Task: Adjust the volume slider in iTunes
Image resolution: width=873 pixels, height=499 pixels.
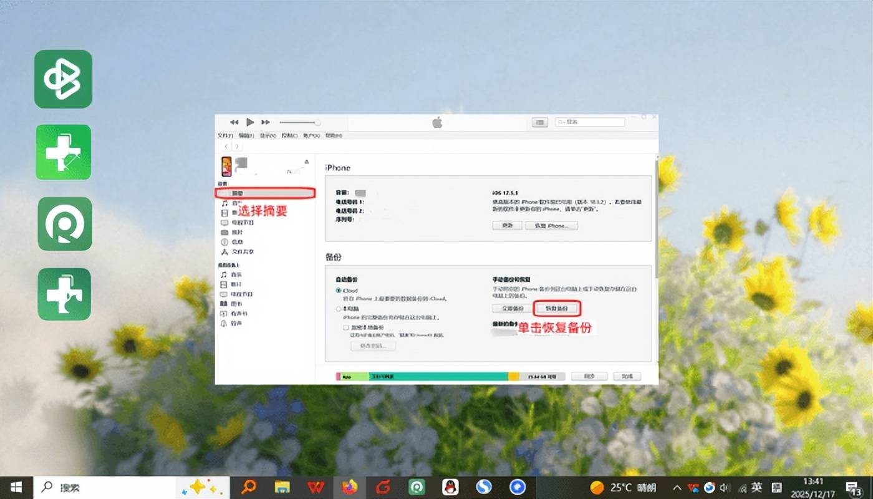Action: click(x=299, y=122)
